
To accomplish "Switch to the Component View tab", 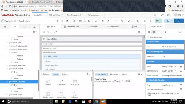I will pyautogui.click(x=71, y=27).
